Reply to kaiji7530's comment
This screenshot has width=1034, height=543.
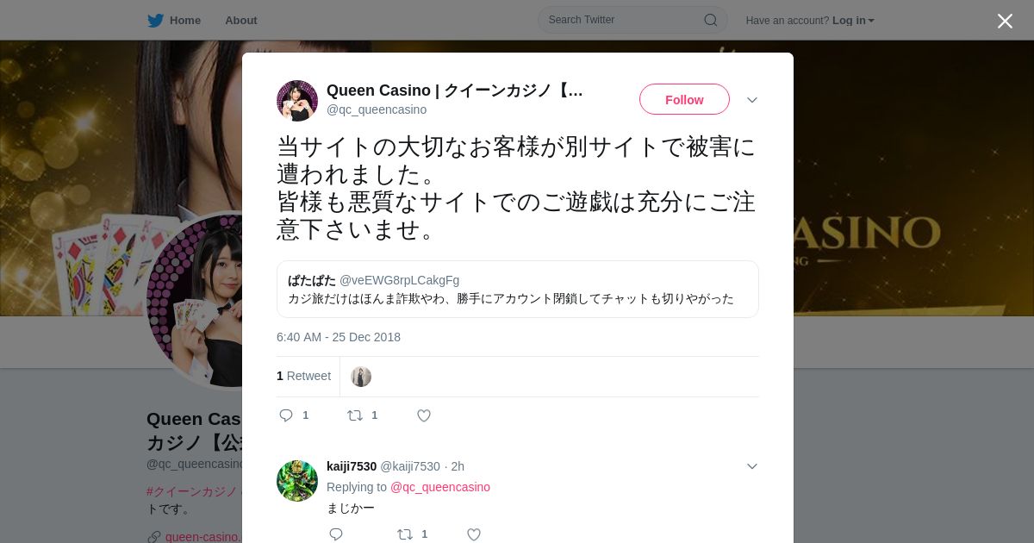click(x=336, y=534)
